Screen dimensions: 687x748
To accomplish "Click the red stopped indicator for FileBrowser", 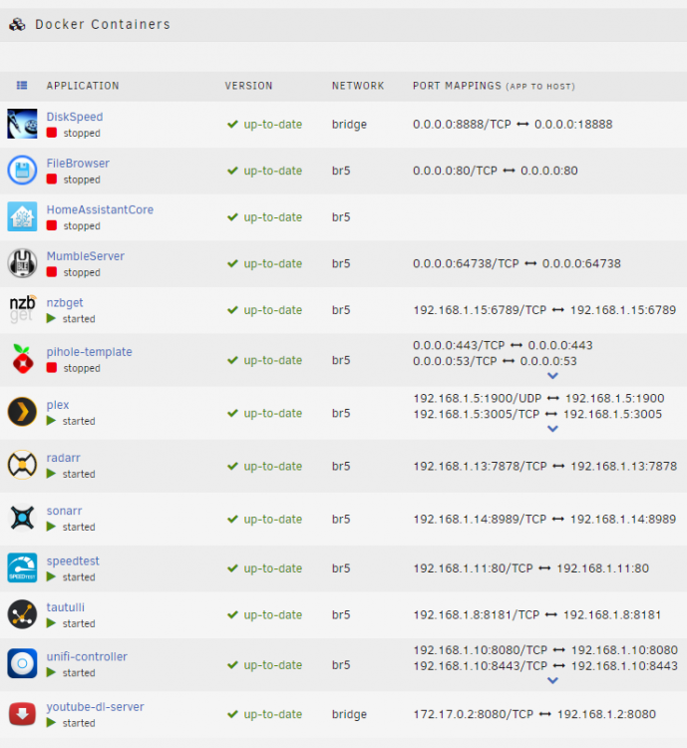I will point(52,179).
